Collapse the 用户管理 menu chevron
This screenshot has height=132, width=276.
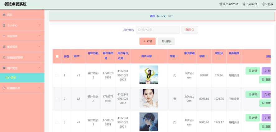point(39,68)
